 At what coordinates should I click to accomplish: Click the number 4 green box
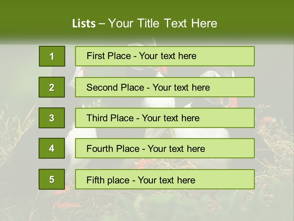52,148
